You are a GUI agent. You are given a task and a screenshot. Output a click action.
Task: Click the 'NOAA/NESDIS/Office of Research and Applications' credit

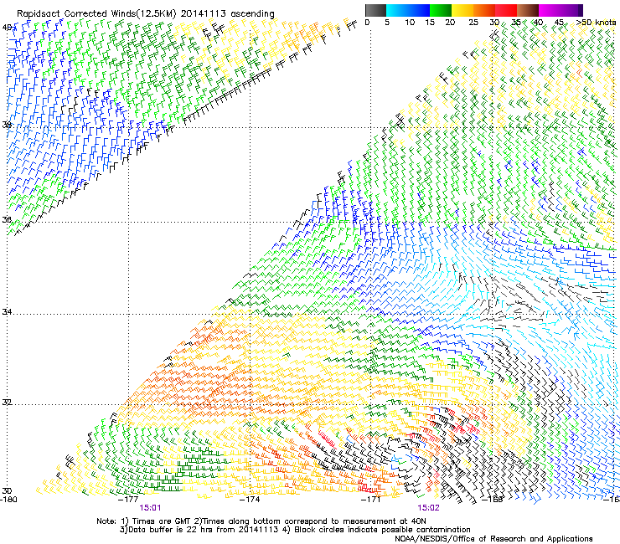pos(493,539)
